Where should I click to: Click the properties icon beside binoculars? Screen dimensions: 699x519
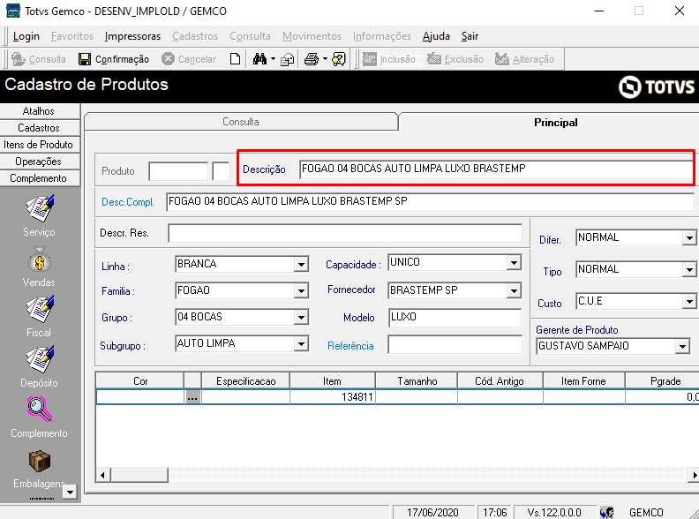pyautogui.click(x=287, y=59)
